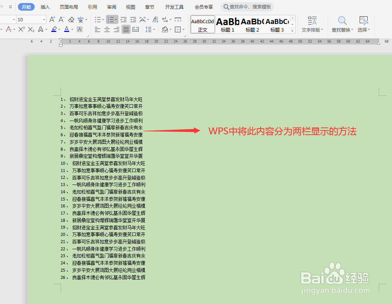Open Chinese layout character scaling tool
The width and height of the screenshot is (392, 304).
pos(142,19)
